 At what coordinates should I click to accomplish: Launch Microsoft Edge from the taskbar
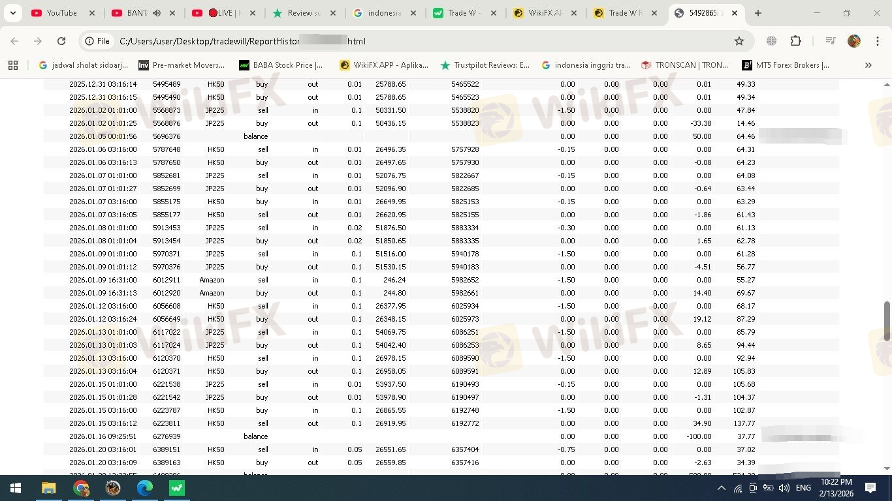[x=145, y=488]
